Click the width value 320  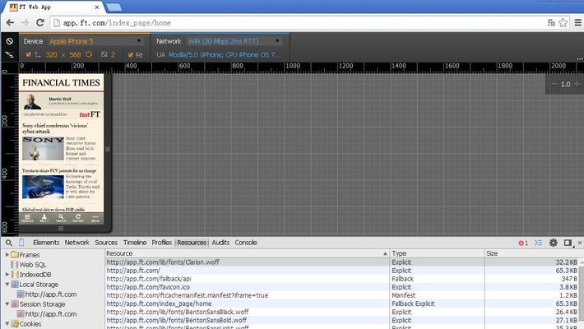pyautogui.click(x=51, y=55)
